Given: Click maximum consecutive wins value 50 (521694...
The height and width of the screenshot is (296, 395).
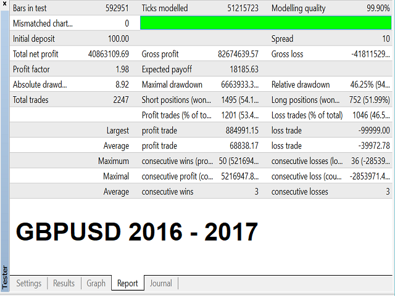Looking at the screenshot, I should [239, 161].
